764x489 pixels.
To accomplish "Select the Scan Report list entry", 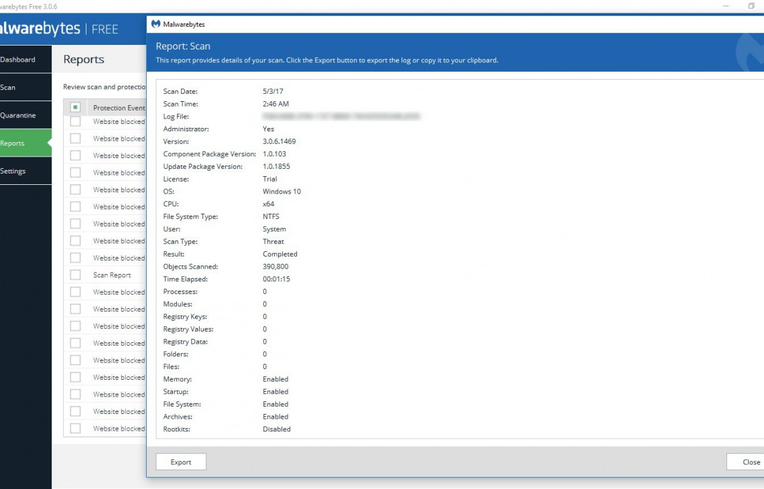I will (x=112, y=275).
